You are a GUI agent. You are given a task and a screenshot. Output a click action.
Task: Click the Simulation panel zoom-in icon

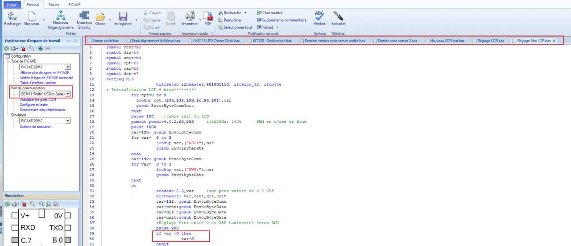[48, 204]
